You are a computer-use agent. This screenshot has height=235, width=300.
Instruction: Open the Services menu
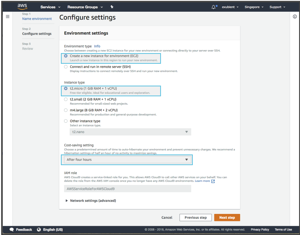pos(50,7)
